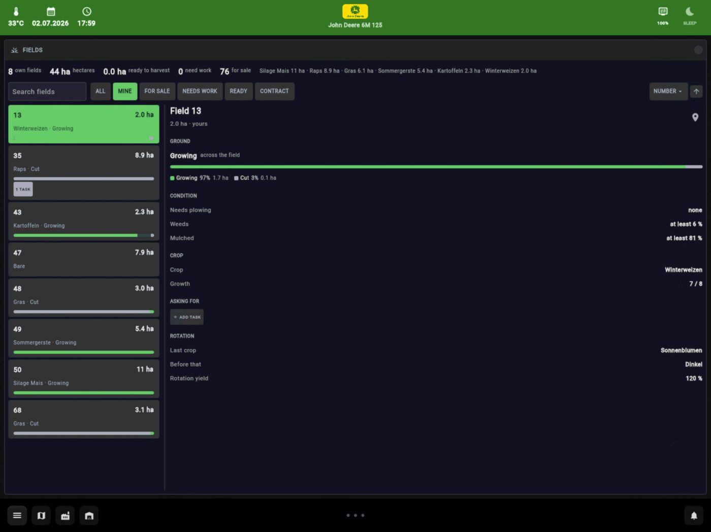Click the 100% display icon

(x=663, y=12)
